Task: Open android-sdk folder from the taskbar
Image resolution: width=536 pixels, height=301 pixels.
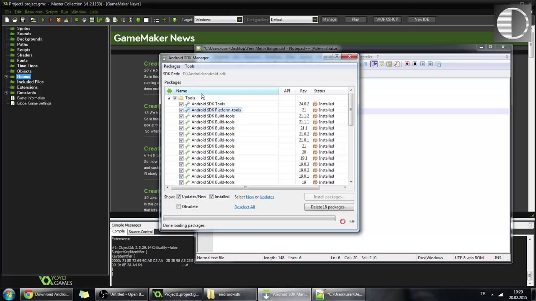Action: pos(229,294)
